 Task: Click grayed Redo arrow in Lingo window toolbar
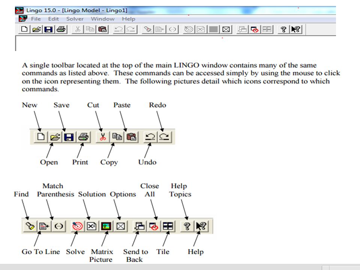pos(131,29)
